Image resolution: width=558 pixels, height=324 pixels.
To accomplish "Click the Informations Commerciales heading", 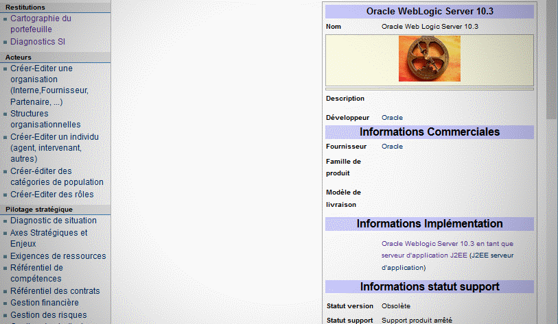I will tap(430, 132).
